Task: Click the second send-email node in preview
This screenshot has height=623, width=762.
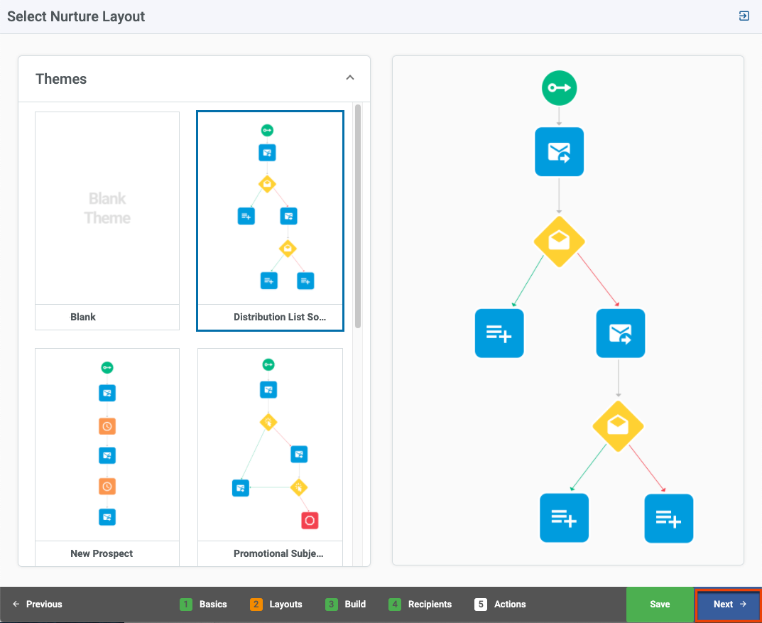Action: [620, 333]
